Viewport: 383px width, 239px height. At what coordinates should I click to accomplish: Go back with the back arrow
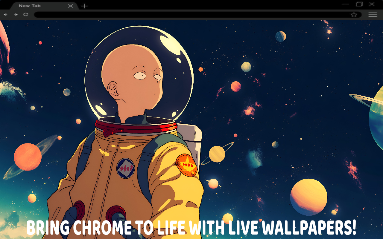[5, 15]
